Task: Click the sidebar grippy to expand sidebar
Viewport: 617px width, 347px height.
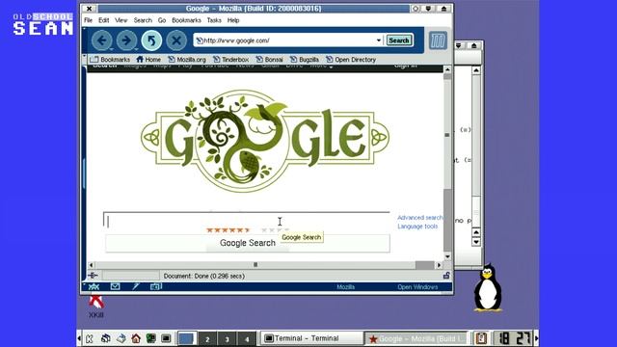Action: pyautogui.click(x=84, y=173)
